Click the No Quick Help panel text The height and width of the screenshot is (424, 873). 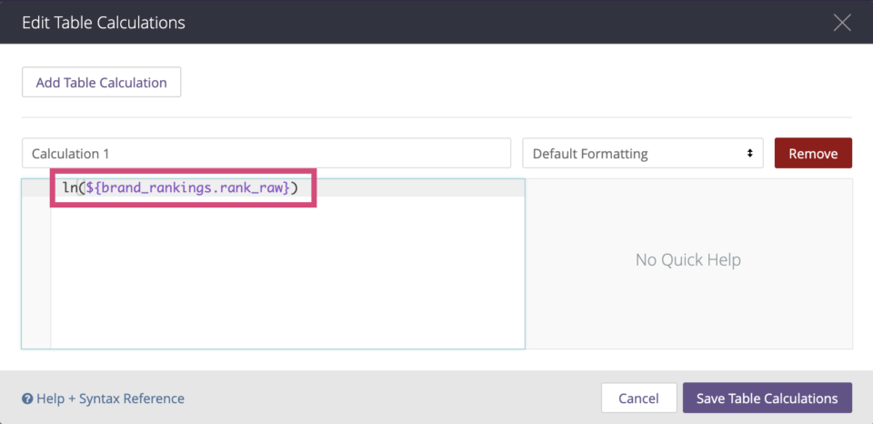point(688,259)
